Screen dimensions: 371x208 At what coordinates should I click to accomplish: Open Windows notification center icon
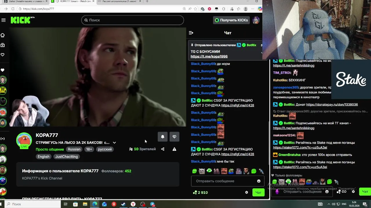coord(365,204)
